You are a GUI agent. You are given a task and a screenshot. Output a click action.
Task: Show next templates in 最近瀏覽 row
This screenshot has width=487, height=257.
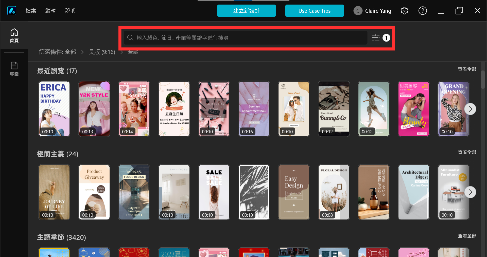[470, 109]
